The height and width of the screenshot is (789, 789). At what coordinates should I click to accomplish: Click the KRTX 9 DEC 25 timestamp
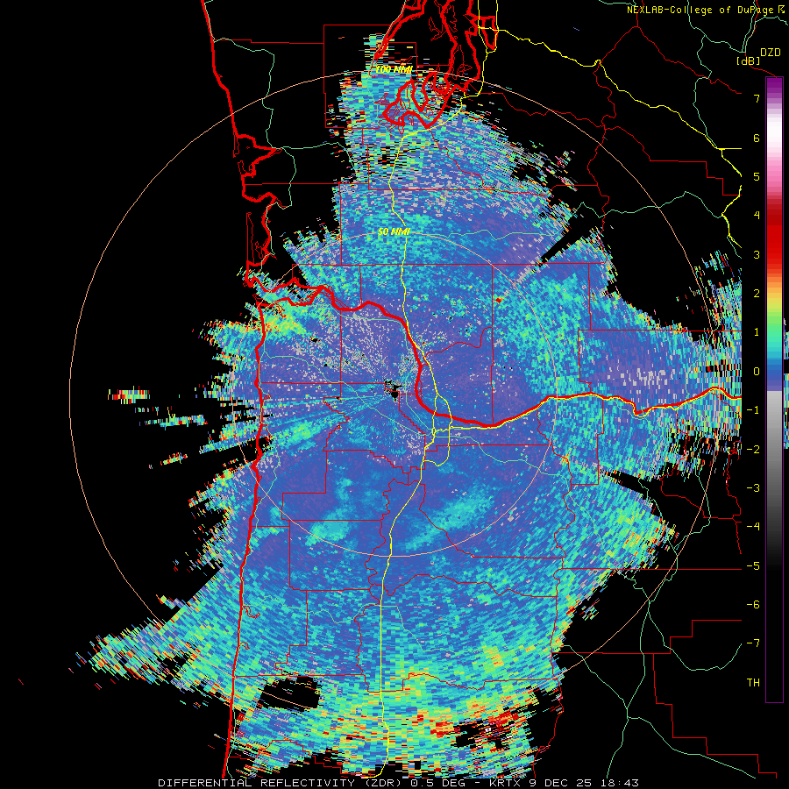564,783
